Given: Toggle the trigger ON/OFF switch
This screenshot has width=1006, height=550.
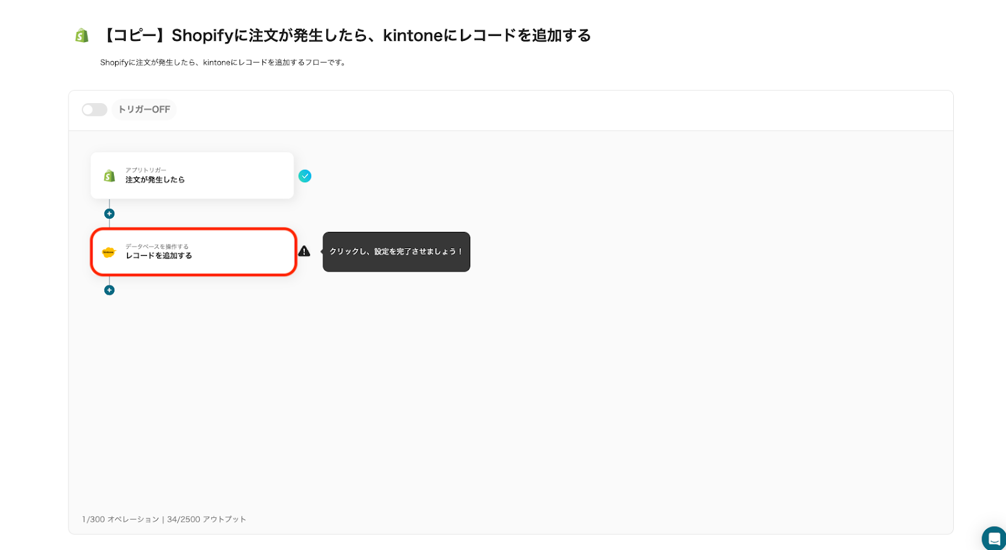Looking at the screenshot, I should [x=94, y=110].
